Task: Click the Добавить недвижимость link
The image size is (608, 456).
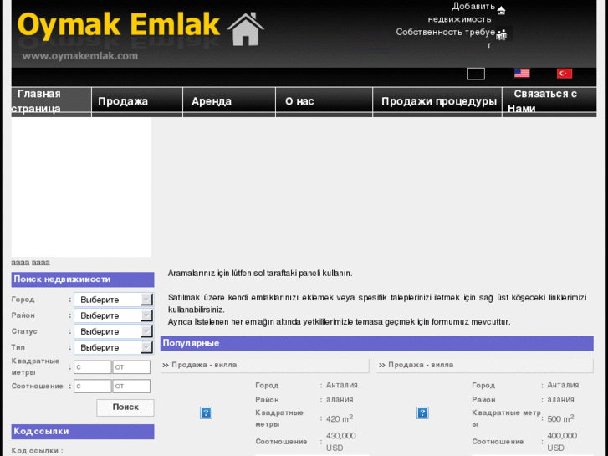Action: pyautogui.click(x=462, y=13)
